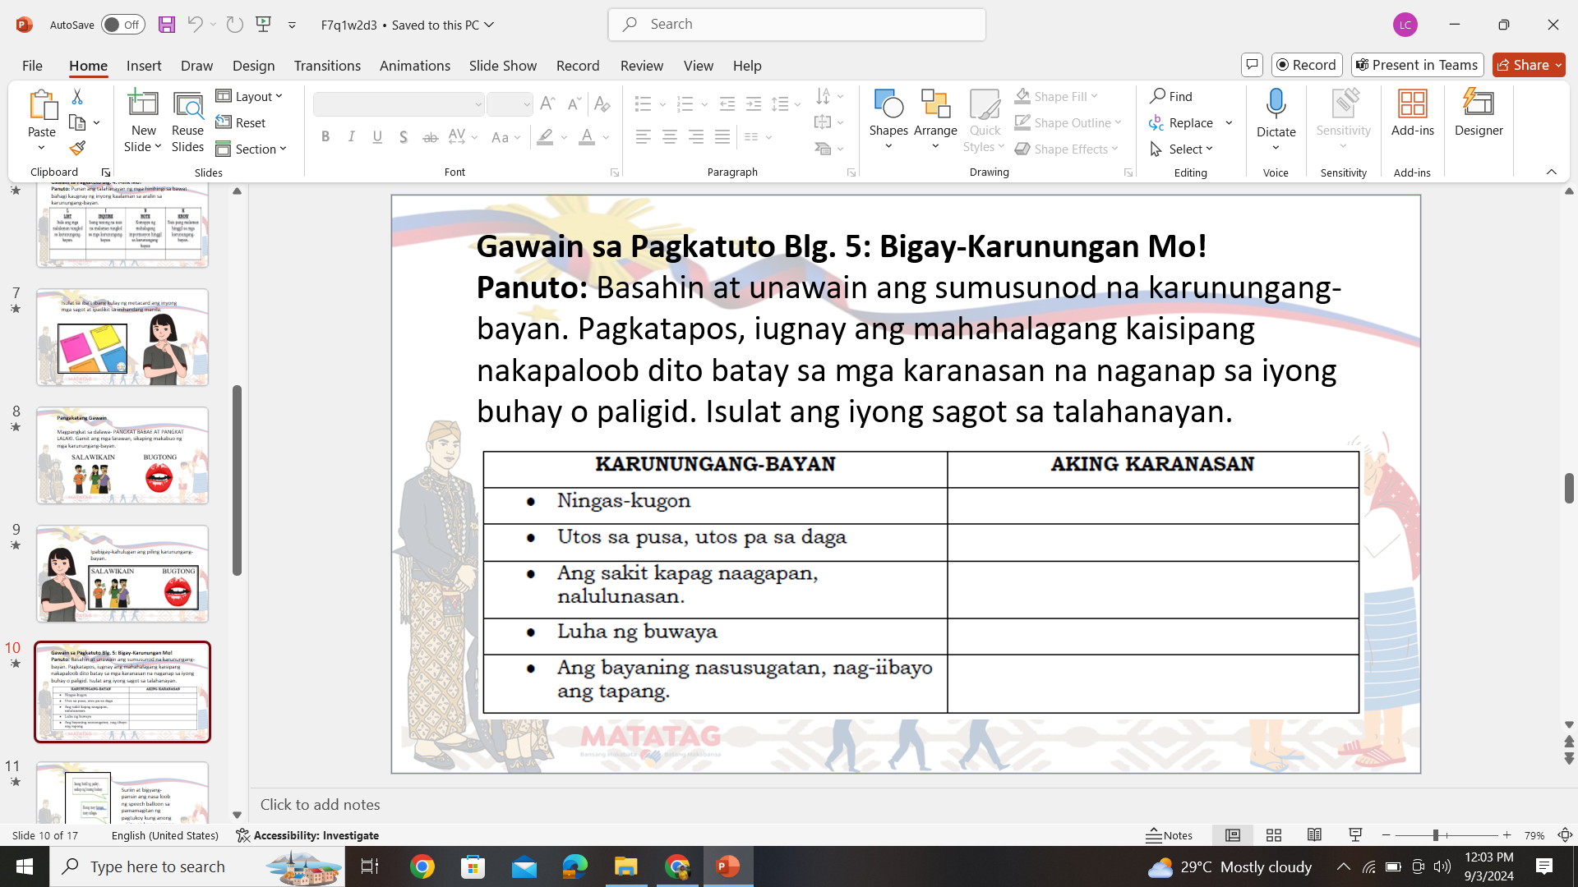
Task: Switch to Slide Sorter view
Action: coord(1274,835)
